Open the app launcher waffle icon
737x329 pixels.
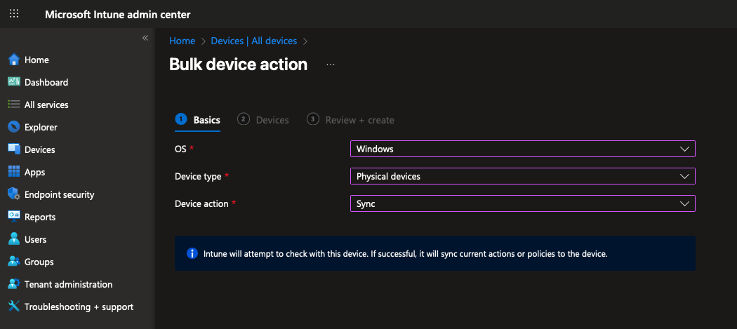pos(14,14)
